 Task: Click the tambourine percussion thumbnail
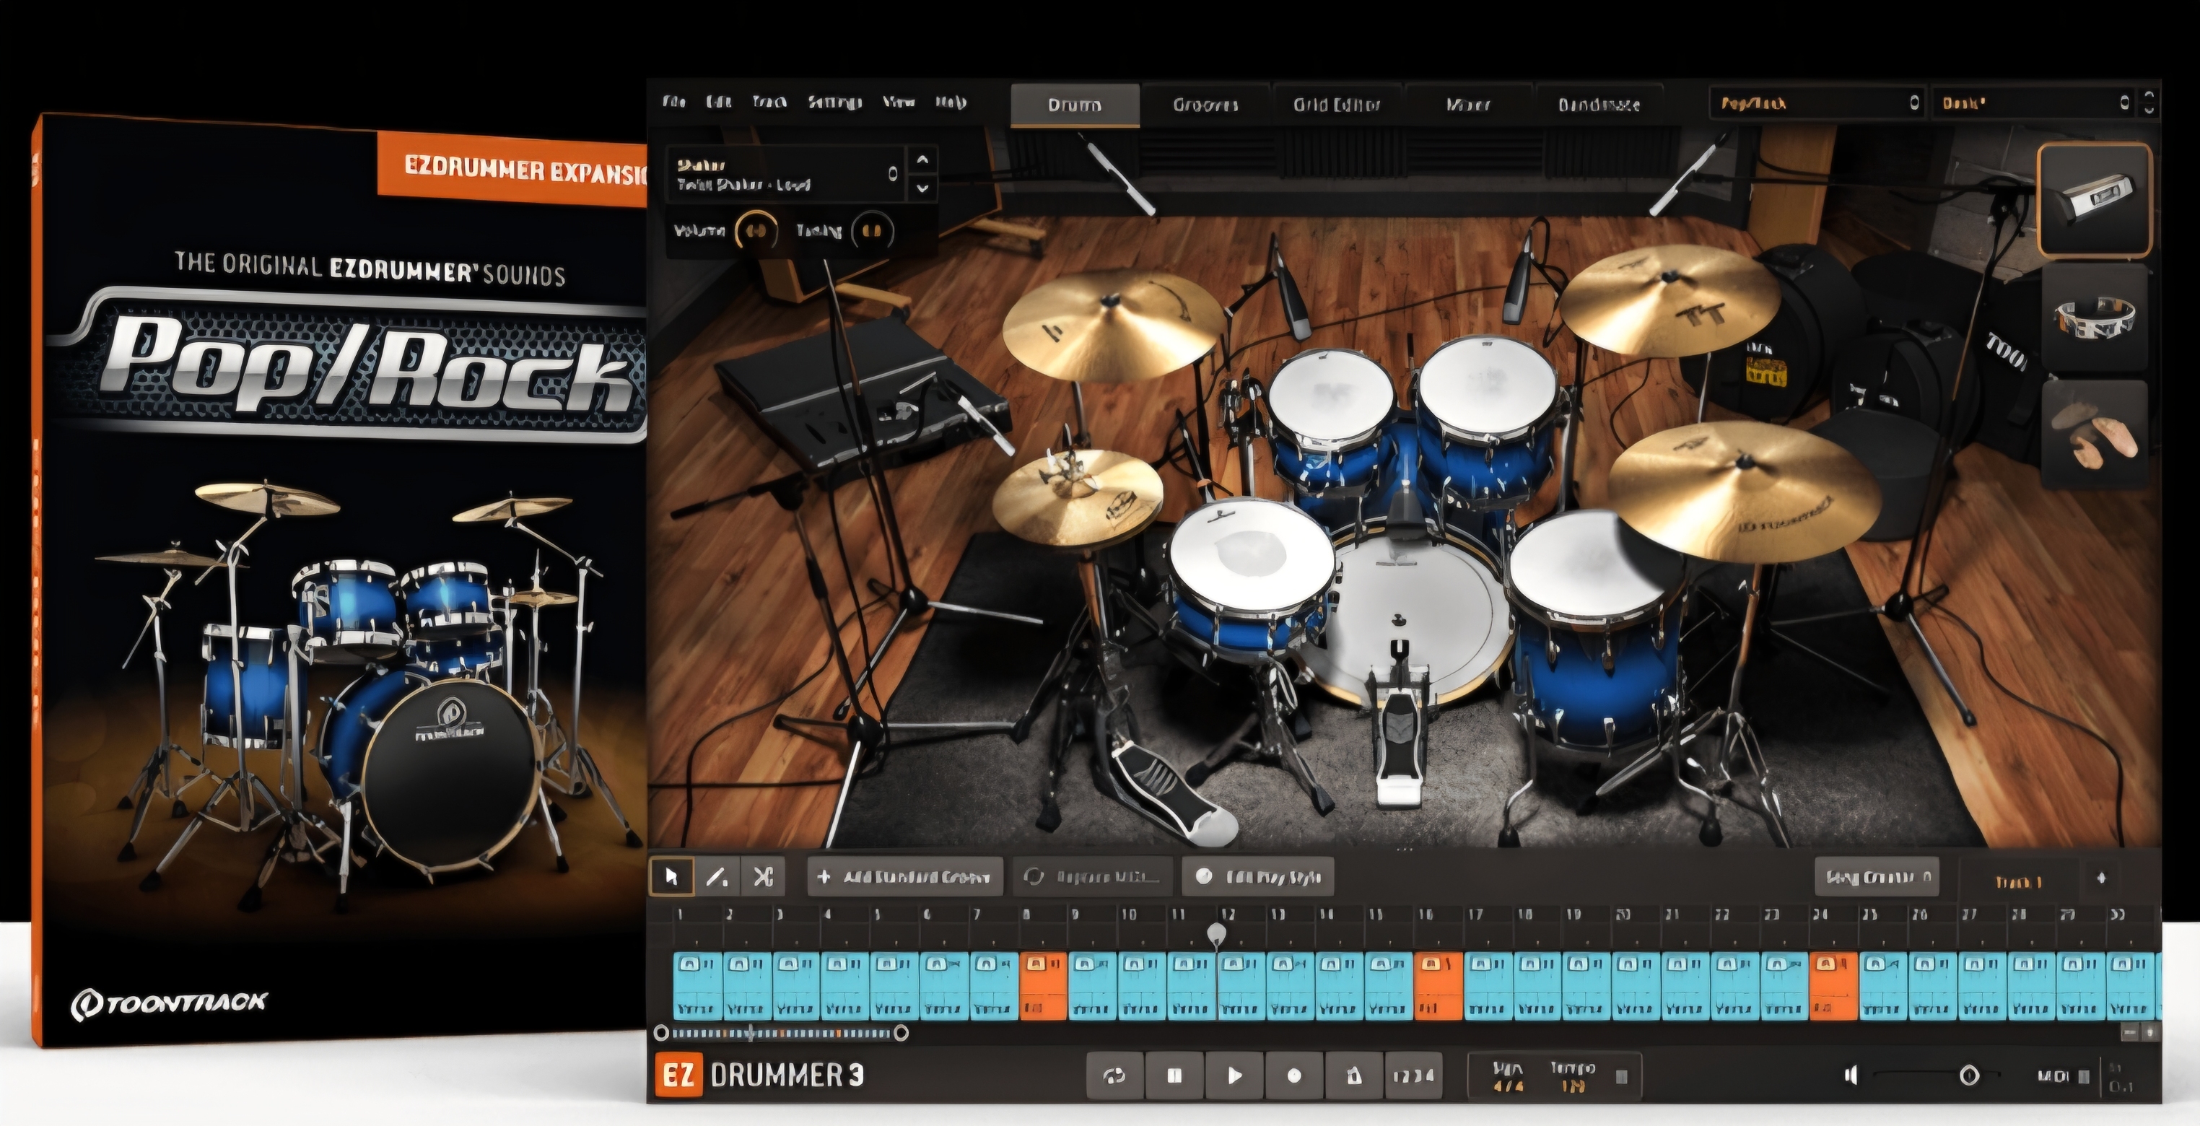click(x=2094, y=318)
